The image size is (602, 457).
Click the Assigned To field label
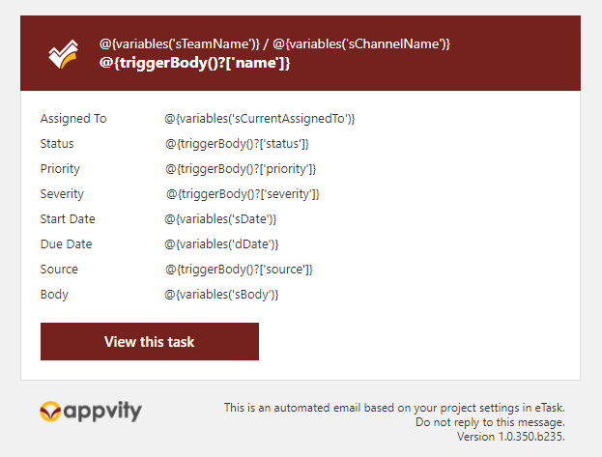click(73, 119)
